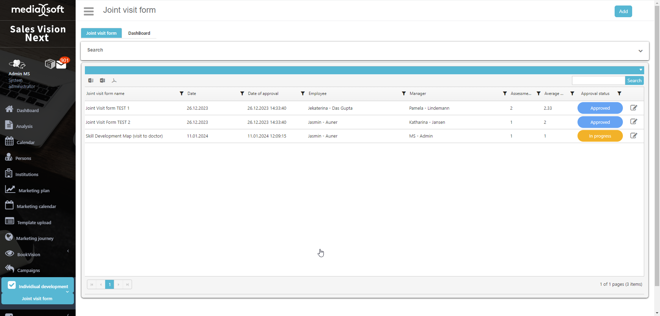Switch to the DashBoard tab
Viewport: 660px width, 316px height.
(x=139, y=33)
